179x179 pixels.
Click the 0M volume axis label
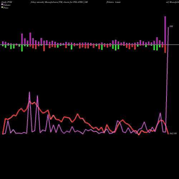click(171, 26)
